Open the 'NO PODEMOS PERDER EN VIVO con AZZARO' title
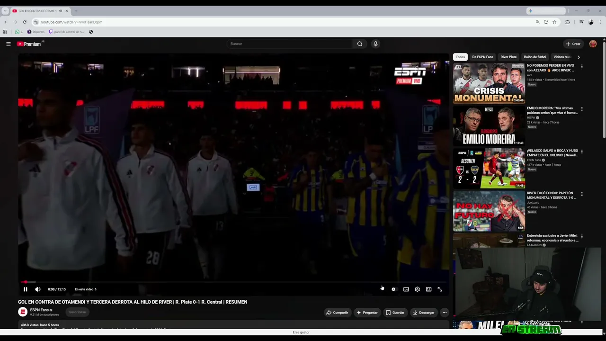This screenshot has width=606, height=341. point(551,68)
